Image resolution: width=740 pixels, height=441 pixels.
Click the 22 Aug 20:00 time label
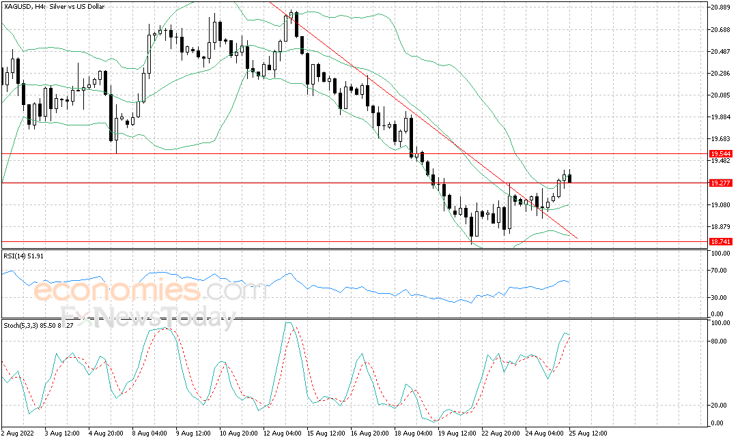(x=500, y=434)
